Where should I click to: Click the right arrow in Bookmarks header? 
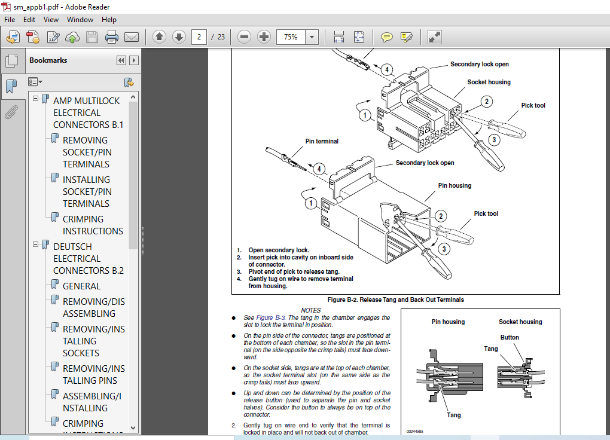[x=134, y=60]
